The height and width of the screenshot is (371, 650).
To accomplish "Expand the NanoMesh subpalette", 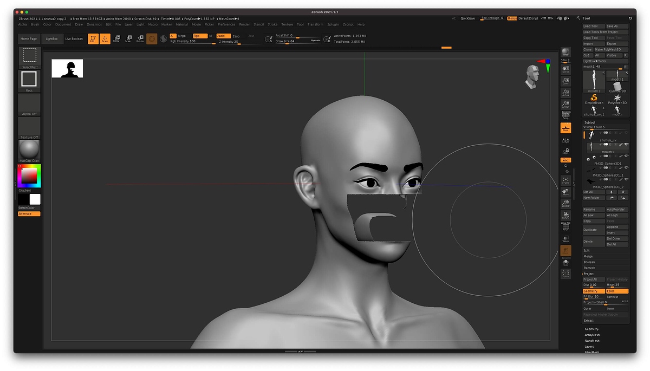I will pyautogui.click(x=592, y=341).
